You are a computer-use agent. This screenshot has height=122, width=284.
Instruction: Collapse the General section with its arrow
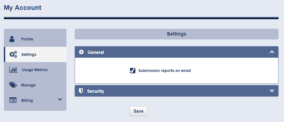coord(272,52)
